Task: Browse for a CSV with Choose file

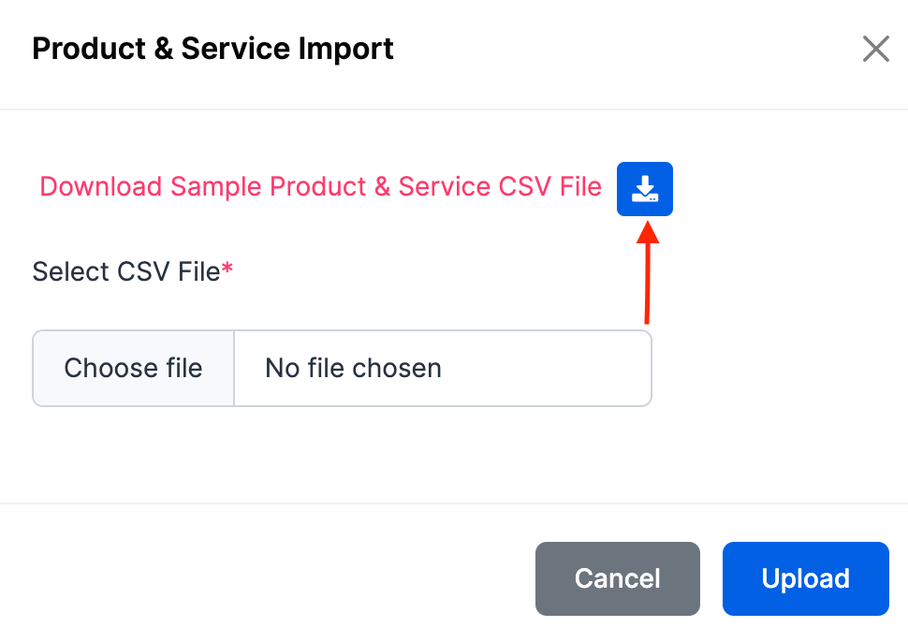Action: point(133,368)
